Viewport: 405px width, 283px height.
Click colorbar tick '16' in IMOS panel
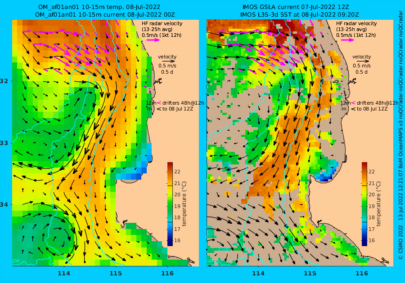371,240
